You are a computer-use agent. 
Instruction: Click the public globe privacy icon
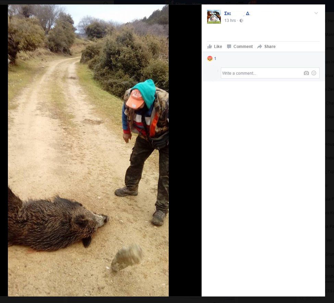(241, 21)
